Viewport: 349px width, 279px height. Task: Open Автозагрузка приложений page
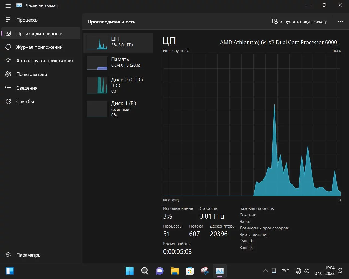pyautogui.click(x=41, y=60)
